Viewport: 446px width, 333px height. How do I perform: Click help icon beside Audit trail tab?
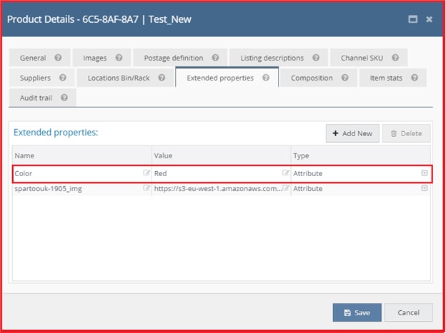tap(64, 98)
